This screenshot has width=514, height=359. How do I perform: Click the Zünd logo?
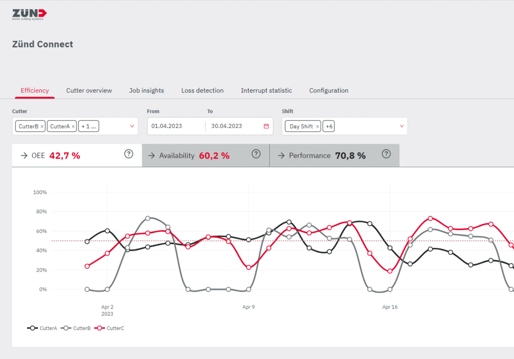coord(30,14)
